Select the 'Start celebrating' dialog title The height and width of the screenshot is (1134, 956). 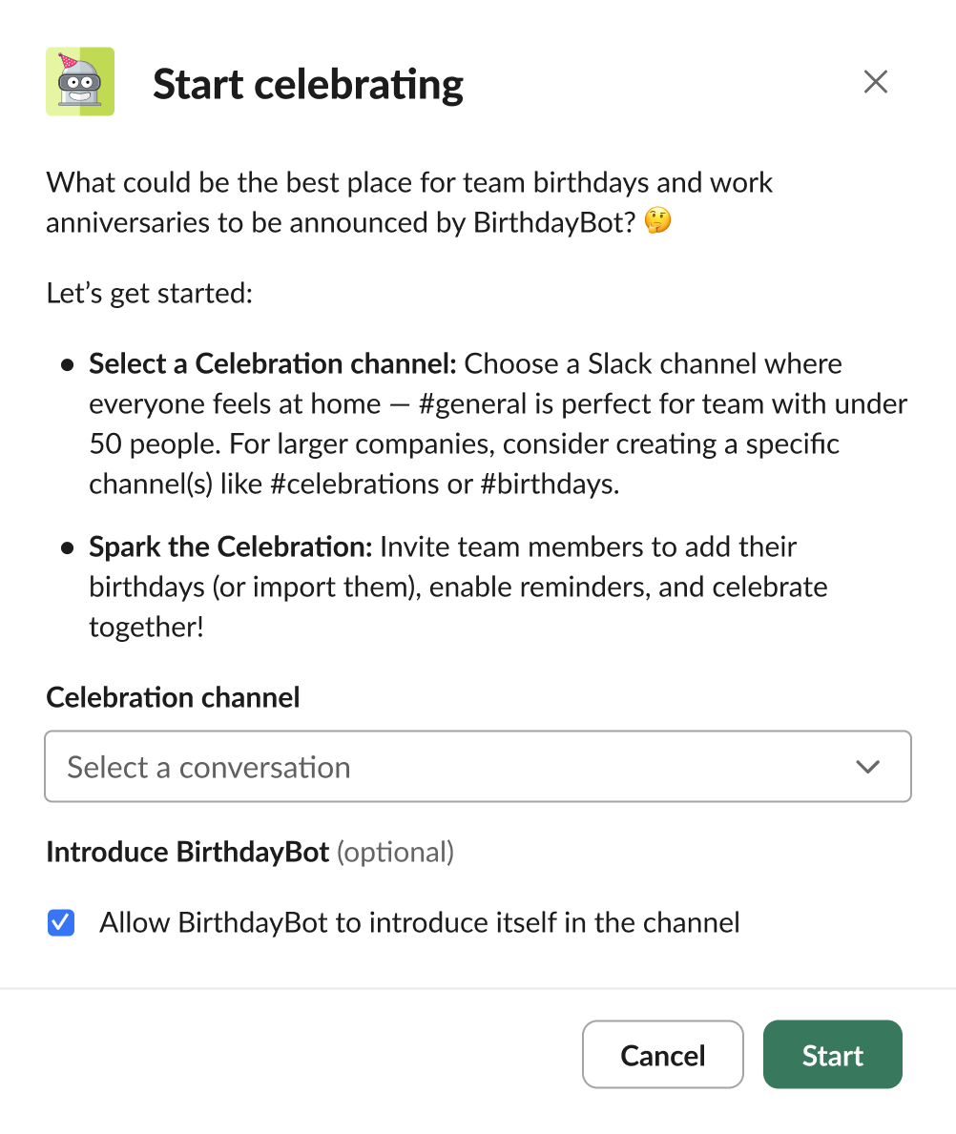307,84
